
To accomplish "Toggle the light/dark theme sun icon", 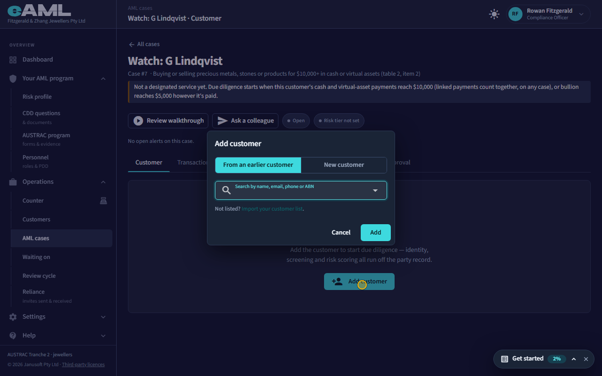I will 494,14.
